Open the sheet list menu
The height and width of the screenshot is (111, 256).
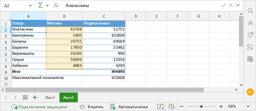coord(25,97)
